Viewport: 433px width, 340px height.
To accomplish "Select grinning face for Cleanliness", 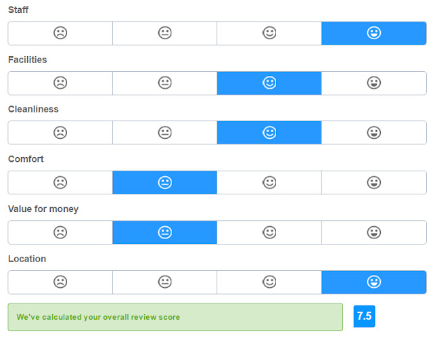I will click(374, 133).
